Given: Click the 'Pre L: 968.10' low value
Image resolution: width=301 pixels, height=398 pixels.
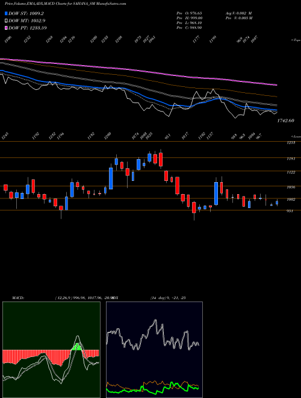Looking at the screenshot, I should (x=189, y=22).
